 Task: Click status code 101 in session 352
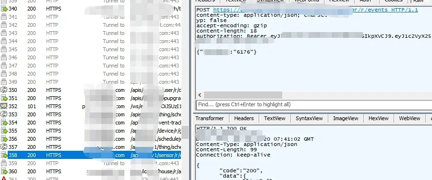(x=31, y=106)
